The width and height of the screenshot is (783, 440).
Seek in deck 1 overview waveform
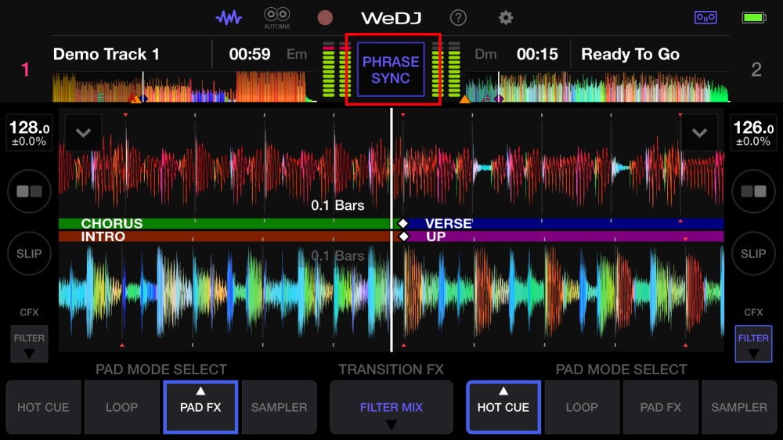185,87
